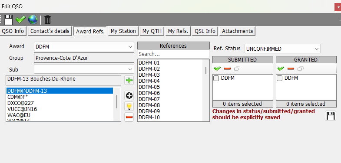This screenshot has height=163, width=341.
Task: Select reference DDFM-02
Action: pos(170,69)
